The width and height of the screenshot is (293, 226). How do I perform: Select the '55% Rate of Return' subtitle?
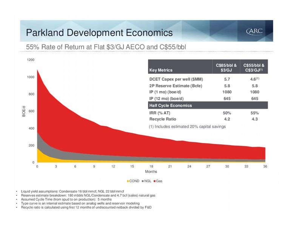[x=106, y=47]
